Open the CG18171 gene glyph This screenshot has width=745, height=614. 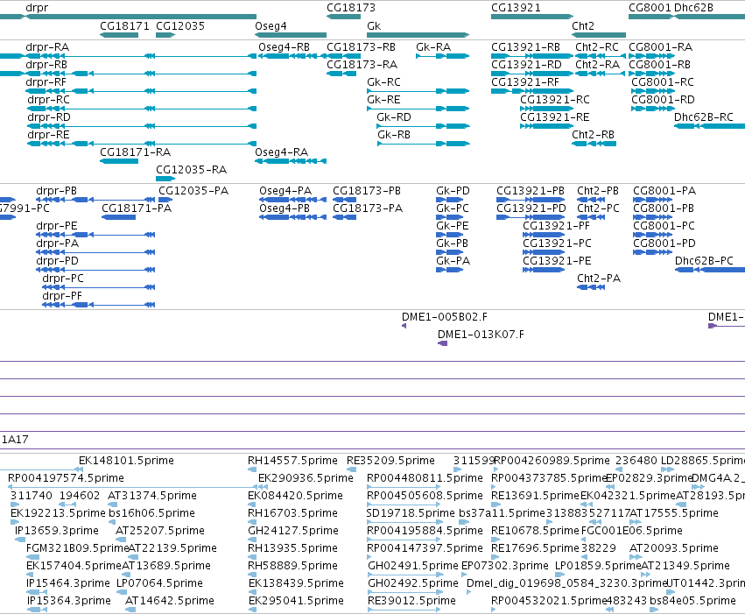coord(119,35)
